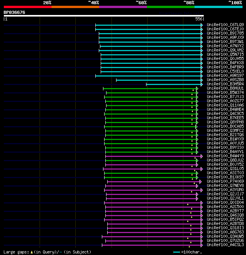
Task: Select the UniRef100_Q31L05 label
Action: (225, 168)
